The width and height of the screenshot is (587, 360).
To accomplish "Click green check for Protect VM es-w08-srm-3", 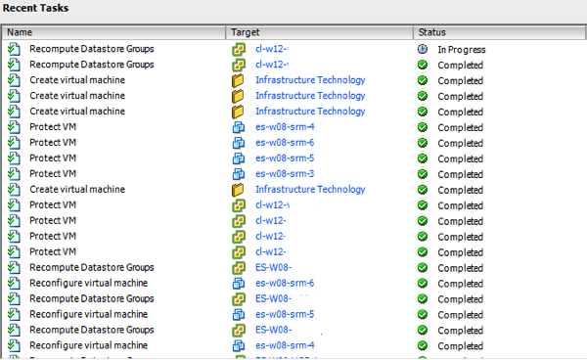I will click(423, 174).
